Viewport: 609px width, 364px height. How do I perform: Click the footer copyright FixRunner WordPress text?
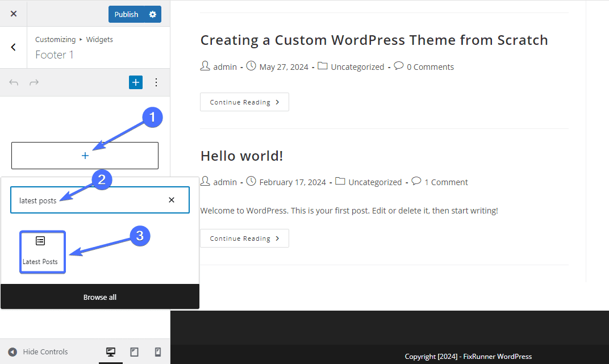468,356
